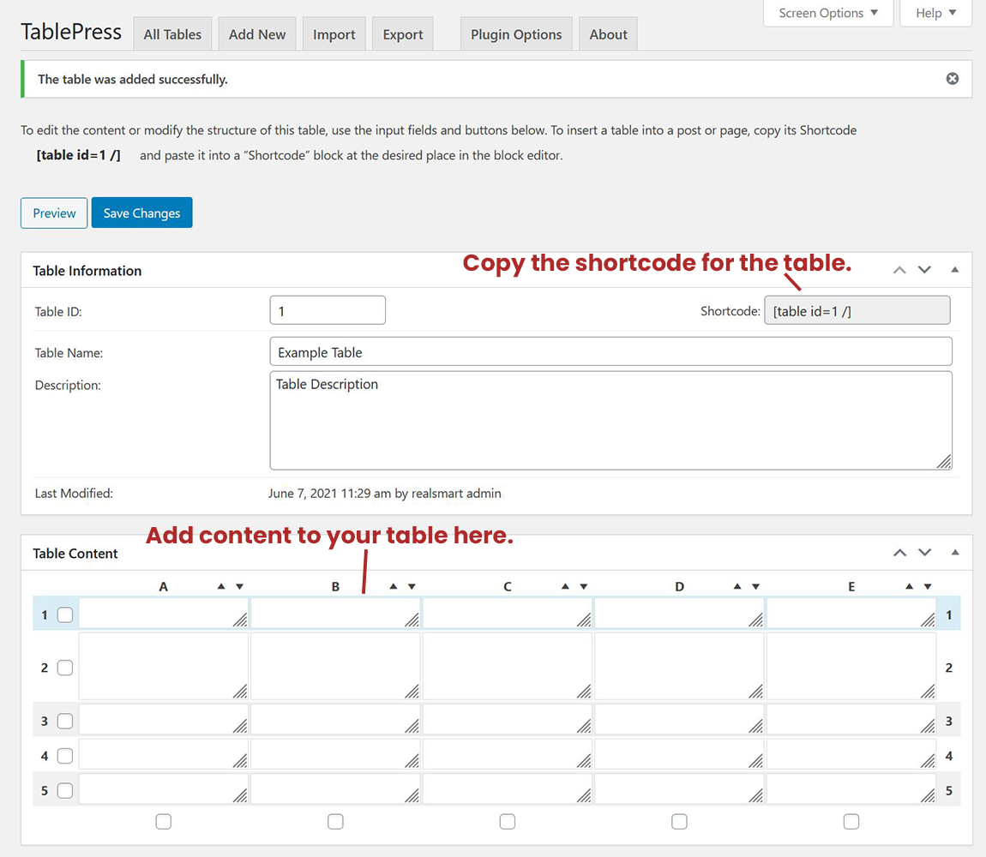Sort column A descending with down arrow

point(239,587)
